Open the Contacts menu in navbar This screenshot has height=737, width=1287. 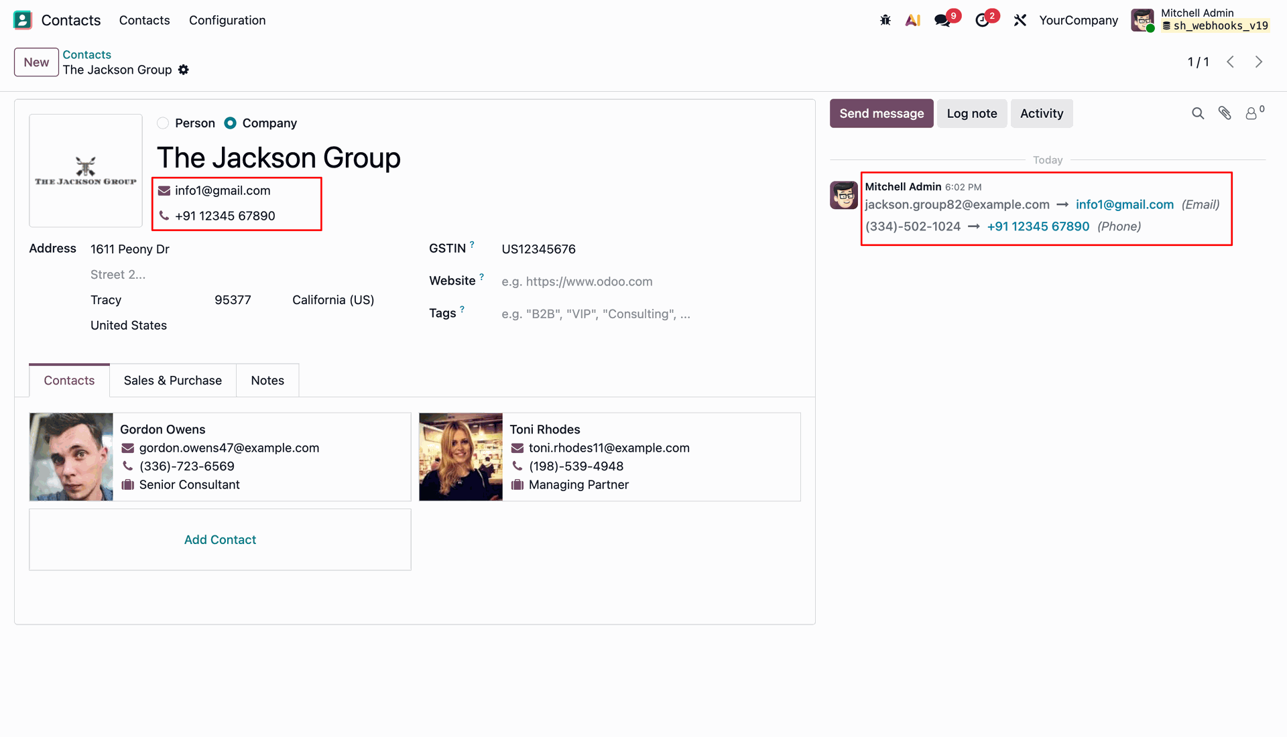(x=145, y=20)
